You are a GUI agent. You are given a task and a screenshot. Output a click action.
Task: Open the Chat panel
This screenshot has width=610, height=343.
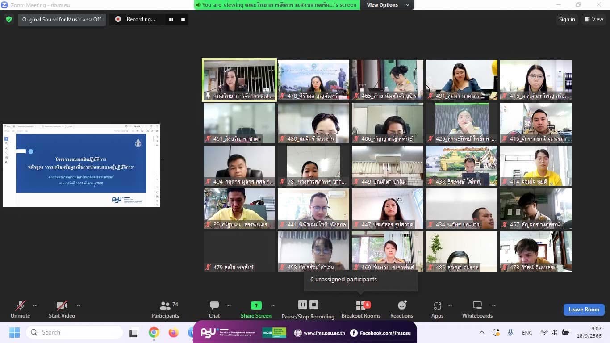214,310
